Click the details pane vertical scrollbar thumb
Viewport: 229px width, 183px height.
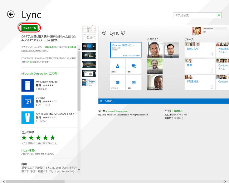tap(79, 81)
